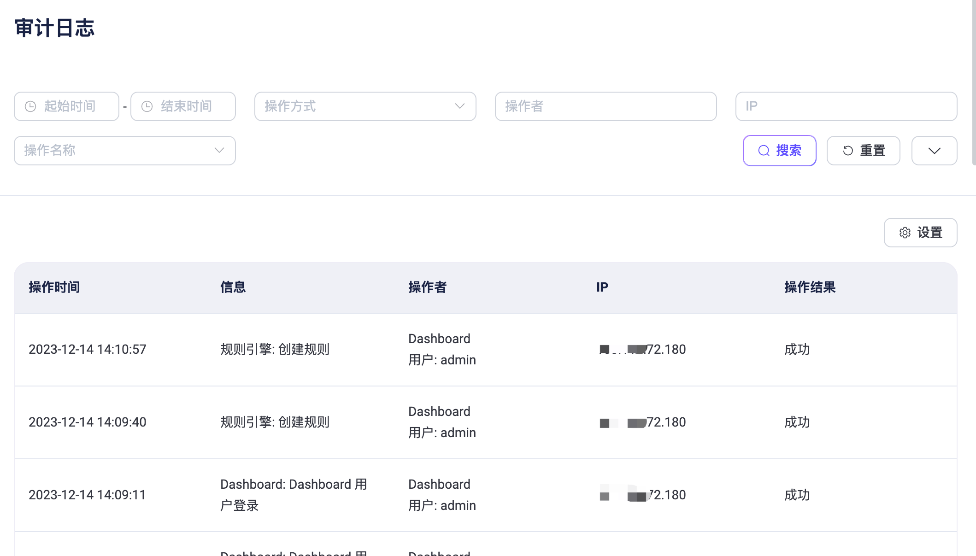Click the Dashboard 用户登录 log entry
The width and height of the screenshot is (976, 556).
coord(294,495)
